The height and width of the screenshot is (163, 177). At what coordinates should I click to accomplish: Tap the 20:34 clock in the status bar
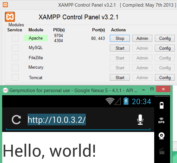[x=142, y=101]
